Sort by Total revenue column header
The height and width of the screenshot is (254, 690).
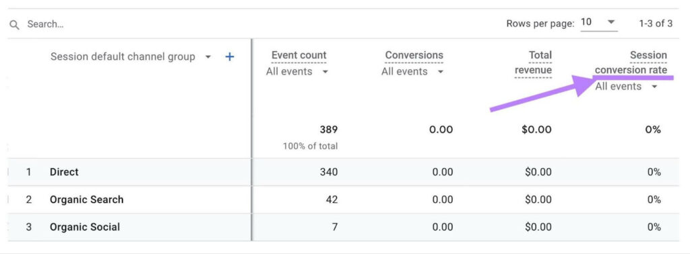point(534,62)
